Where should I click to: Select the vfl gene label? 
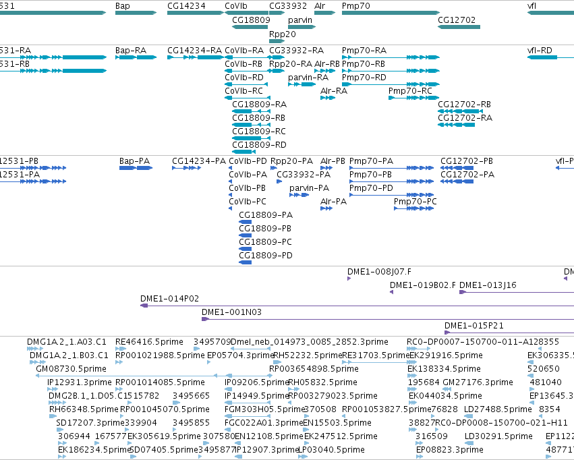532,6
